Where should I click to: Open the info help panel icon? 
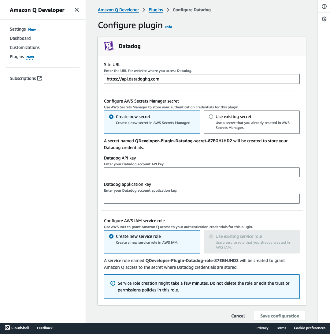click(324, 6)
